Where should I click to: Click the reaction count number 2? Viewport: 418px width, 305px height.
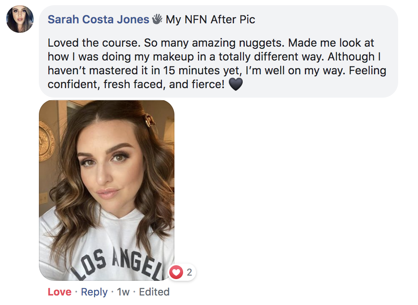(x=189, y=272)
